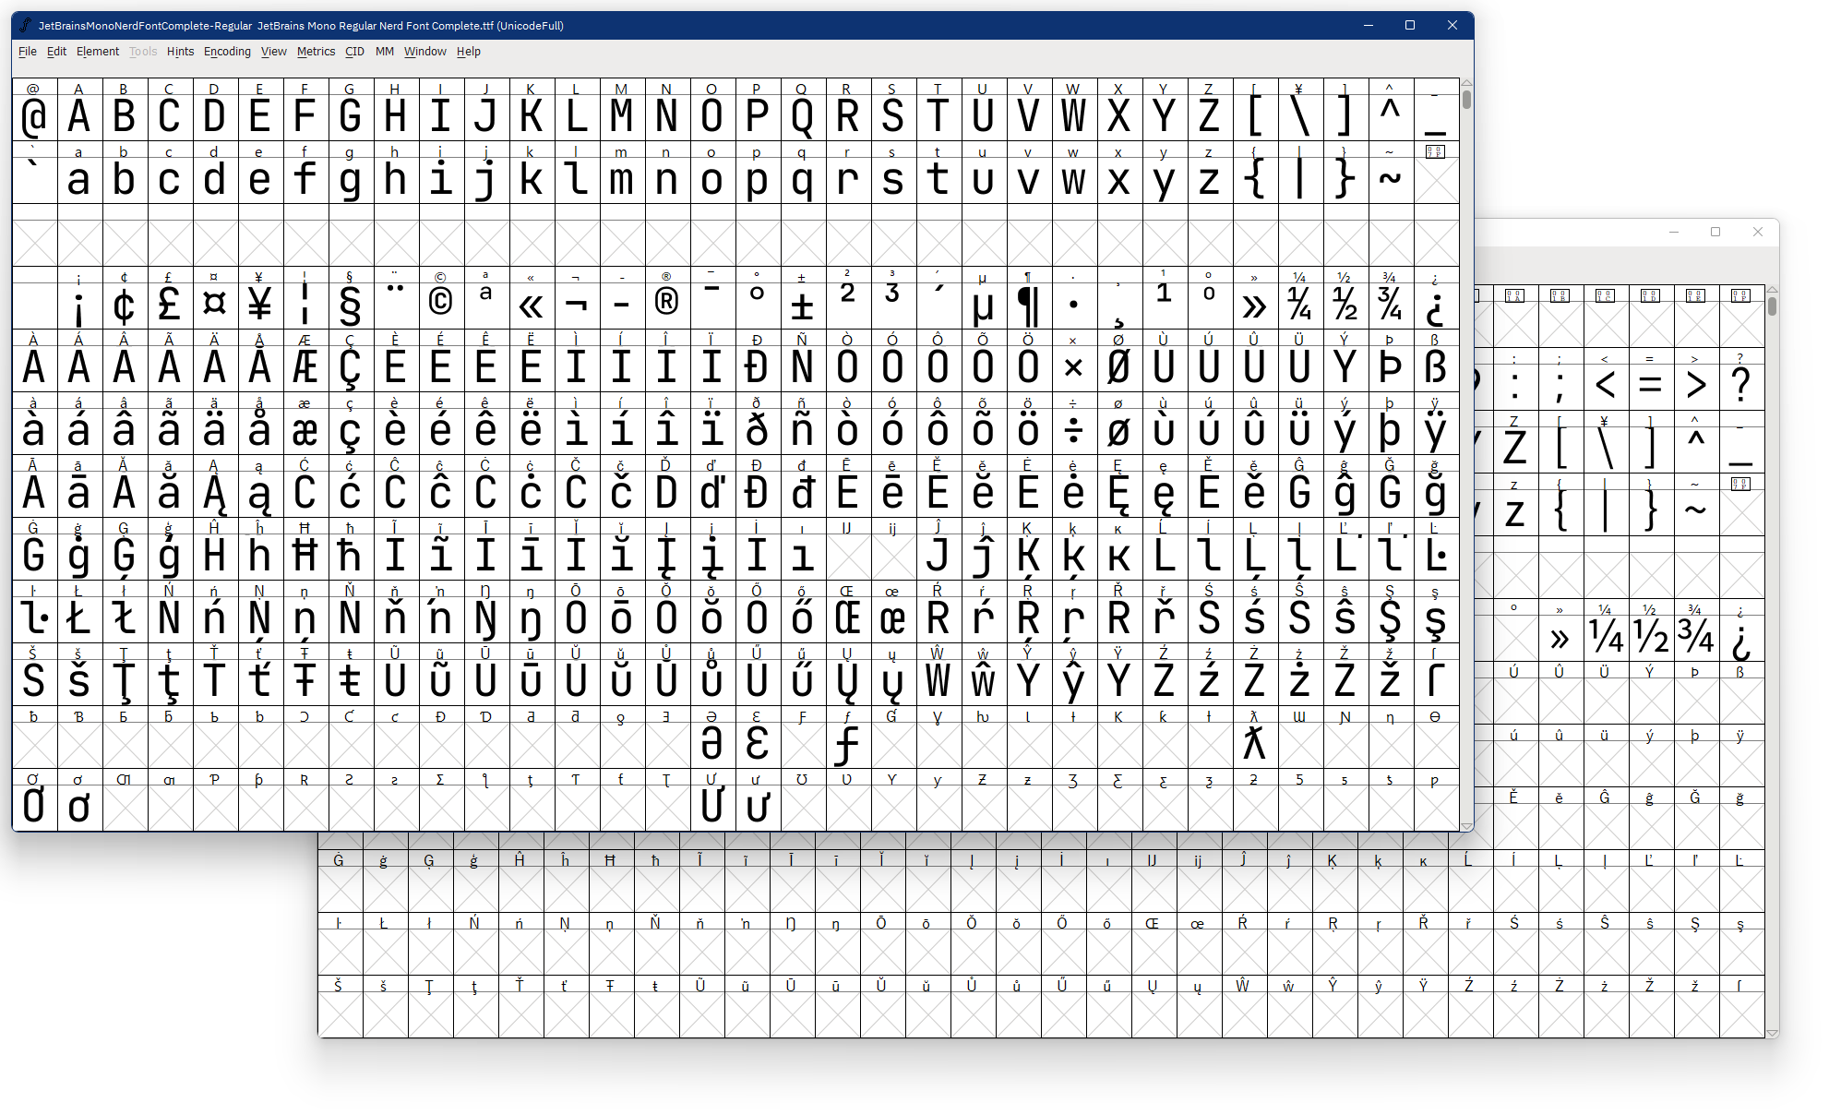Select the pound sterling £ glyph
1829x1115 pixels.
click(170, 298)
